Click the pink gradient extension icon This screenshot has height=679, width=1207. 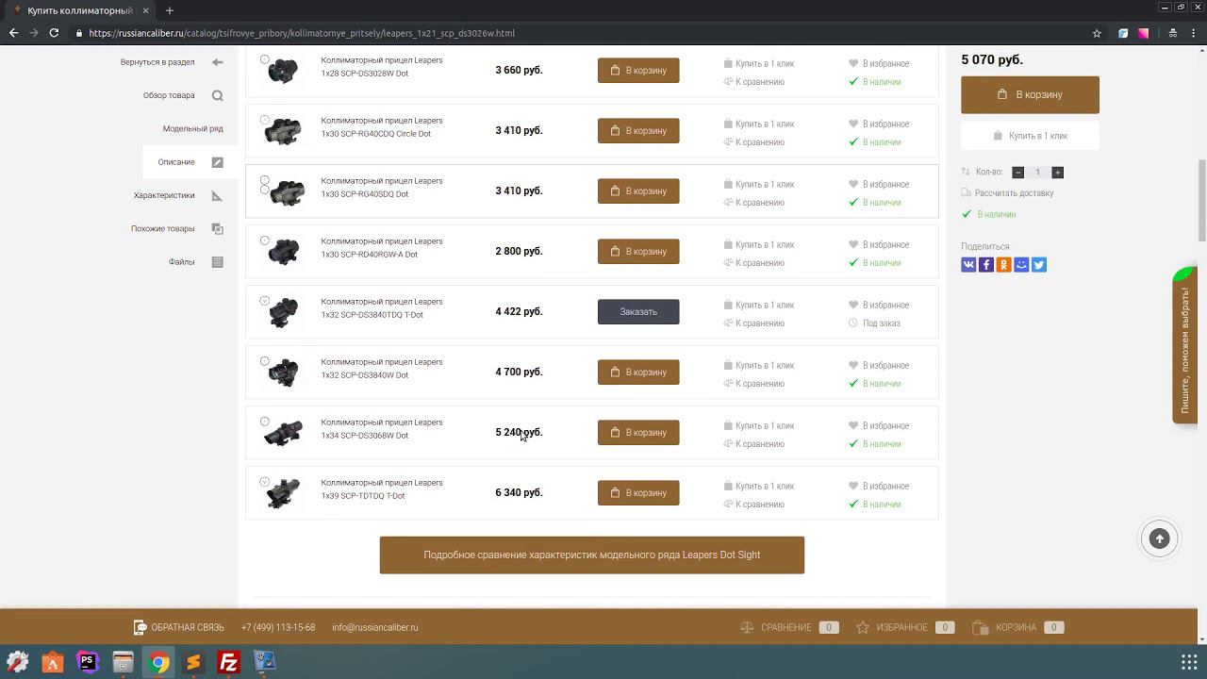[1143, 33]
